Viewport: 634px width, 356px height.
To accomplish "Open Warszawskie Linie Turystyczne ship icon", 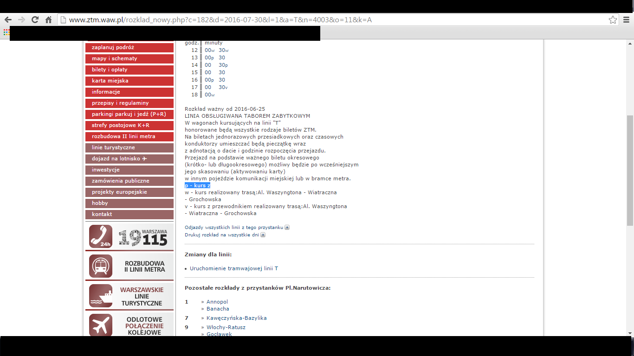I will pyautogui.click(x=101, y=296).
